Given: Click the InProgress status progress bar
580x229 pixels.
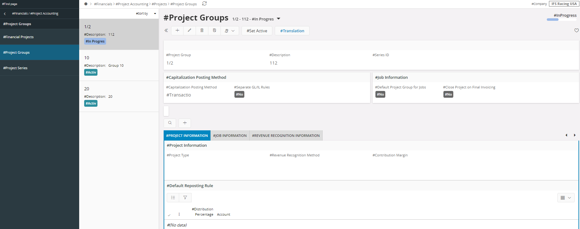Looking at the screenshot, I should [x=561, y=20].
